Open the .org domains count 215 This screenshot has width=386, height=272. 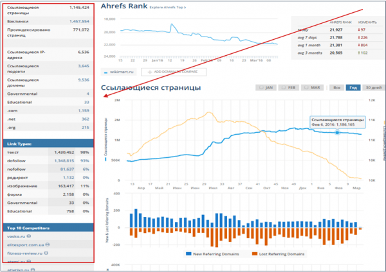(86, 128)
